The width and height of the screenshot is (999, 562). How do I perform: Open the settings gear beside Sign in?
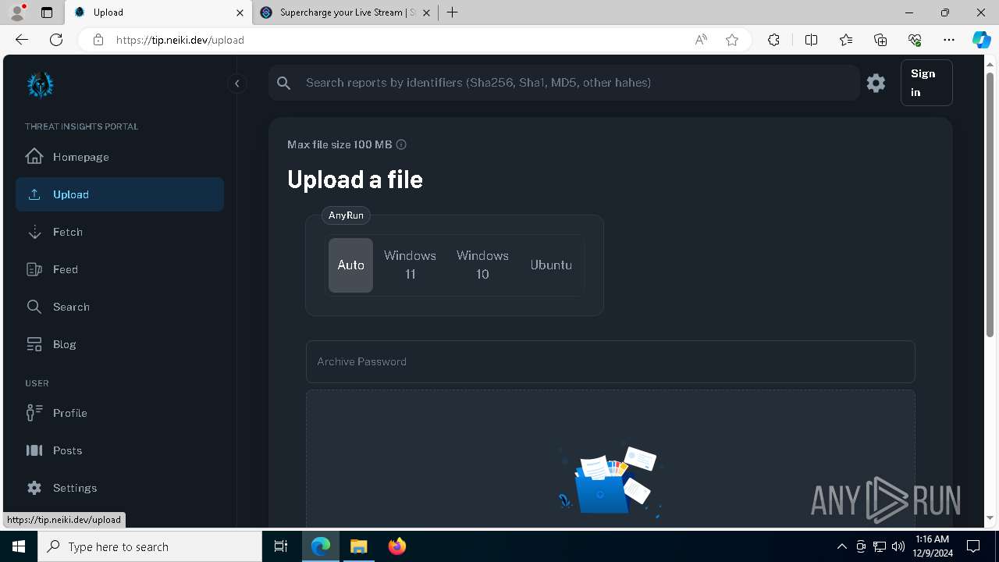point(876,83)
